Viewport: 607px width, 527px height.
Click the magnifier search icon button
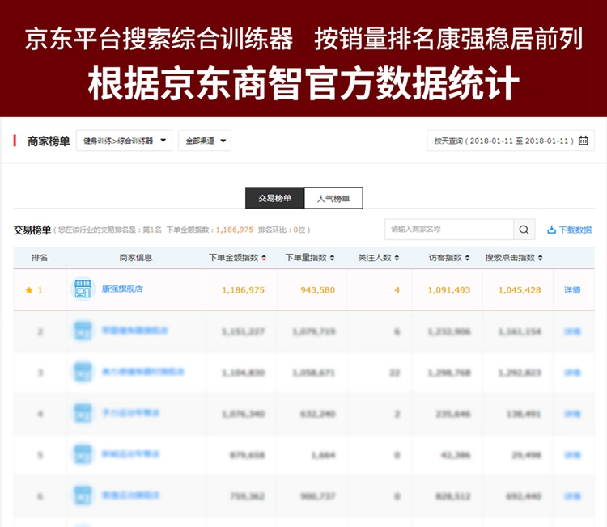tap(524, 230)
